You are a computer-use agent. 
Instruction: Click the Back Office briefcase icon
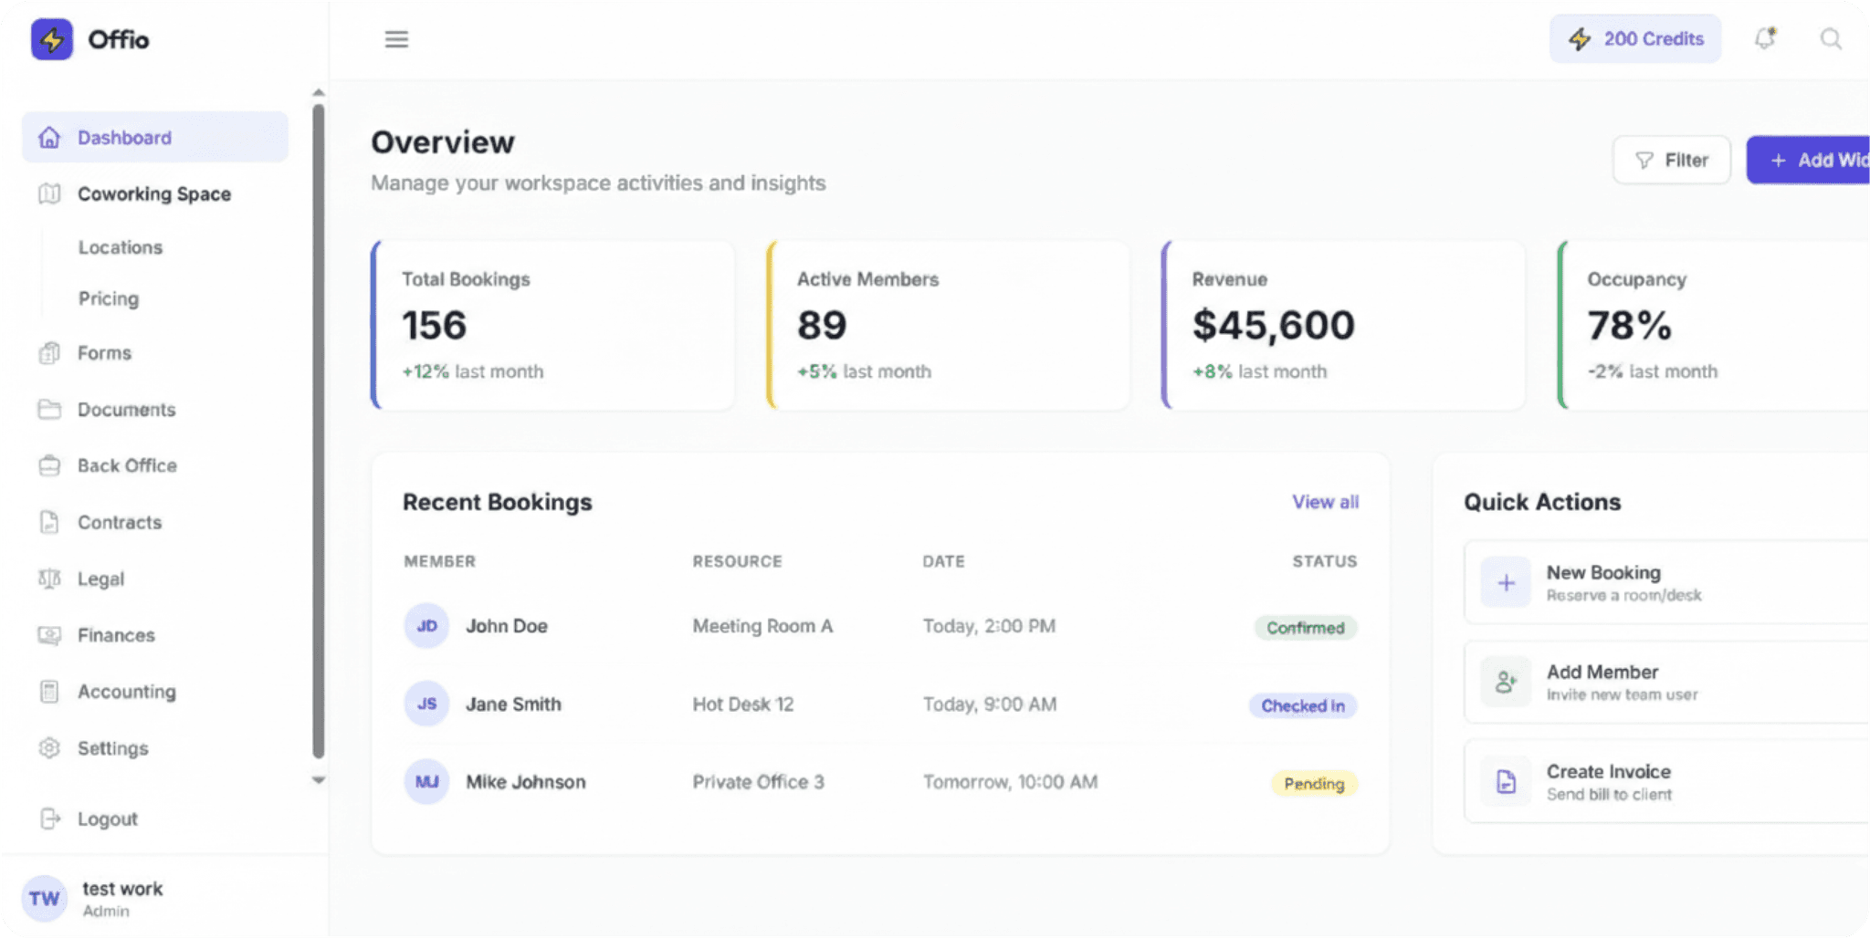(x=50, y=465)
